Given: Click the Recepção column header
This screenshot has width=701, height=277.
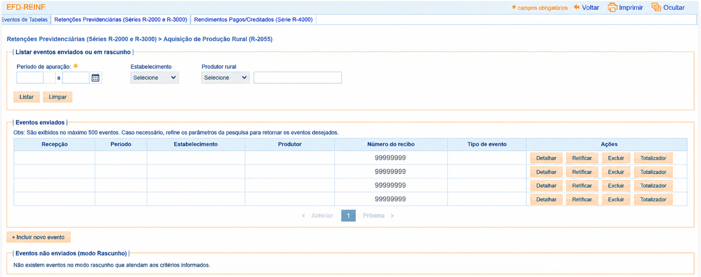Looking at the screenshot, I should (55, 145).
